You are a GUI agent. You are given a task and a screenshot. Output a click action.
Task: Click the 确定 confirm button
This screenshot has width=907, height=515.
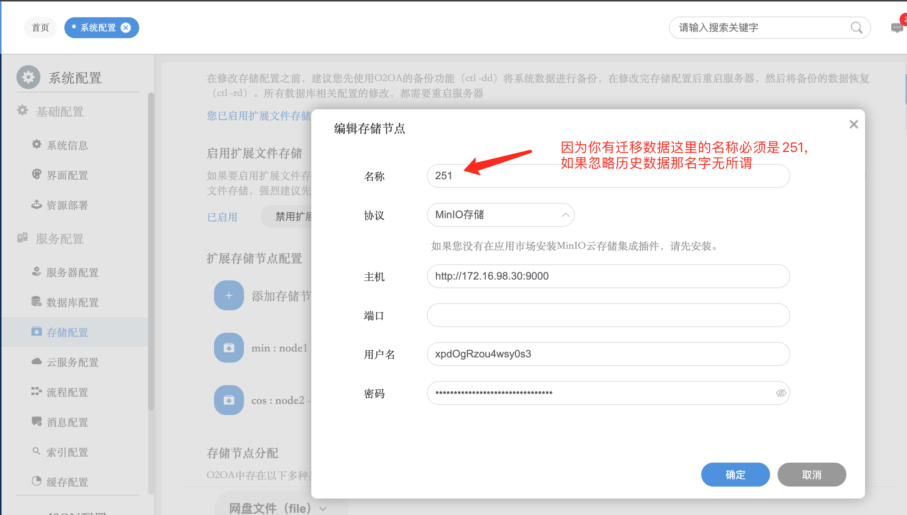tap(735, 475)
